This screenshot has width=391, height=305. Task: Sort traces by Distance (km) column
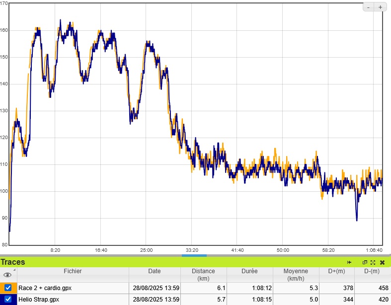click(204, 275)
